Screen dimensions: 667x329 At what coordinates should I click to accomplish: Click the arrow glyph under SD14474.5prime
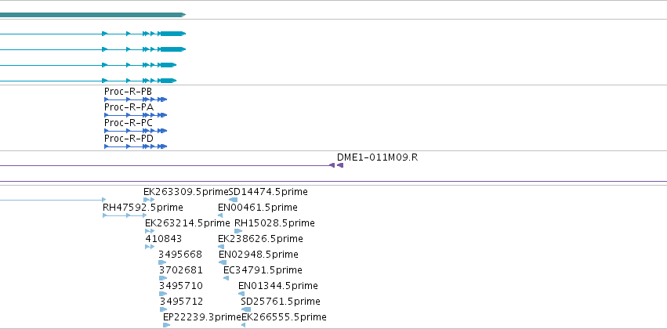coord(233,200)
